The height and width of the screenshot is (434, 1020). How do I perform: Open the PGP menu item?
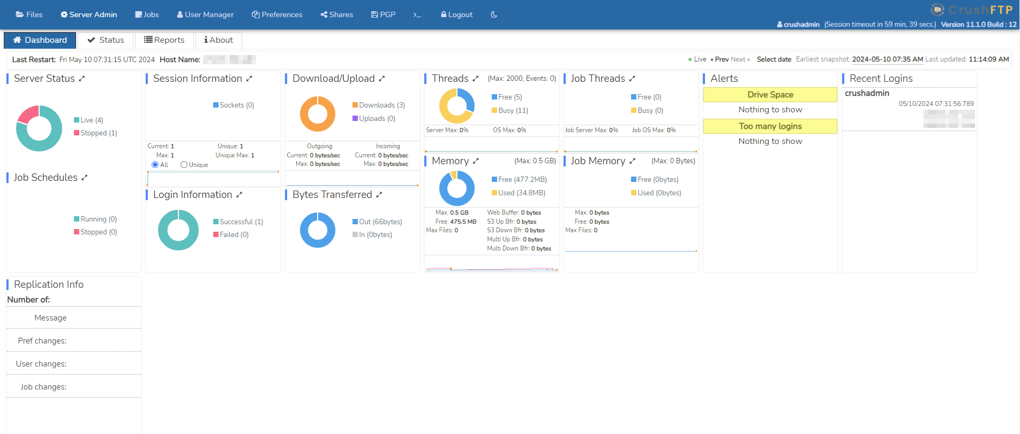pyautogui.click(x=383, y=14)
